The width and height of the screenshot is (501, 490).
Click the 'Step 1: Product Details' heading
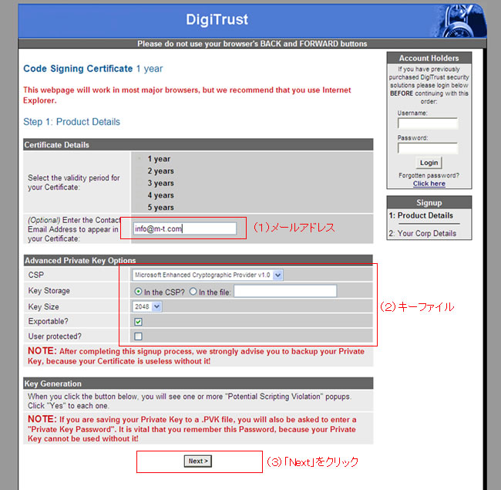coord(72,122)
